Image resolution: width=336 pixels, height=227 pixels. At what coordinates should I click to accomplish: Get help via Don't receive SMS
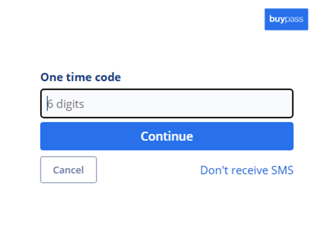246,170
